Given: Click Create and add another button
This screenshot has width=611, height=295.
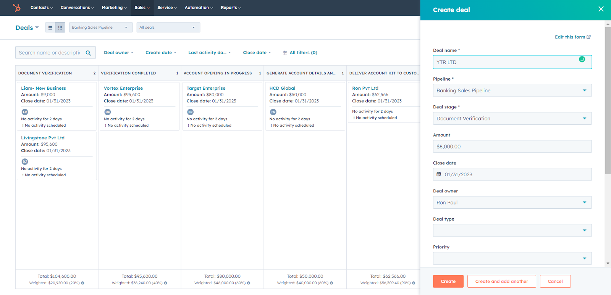Looking at the screenshot, I should coord(502,281).
